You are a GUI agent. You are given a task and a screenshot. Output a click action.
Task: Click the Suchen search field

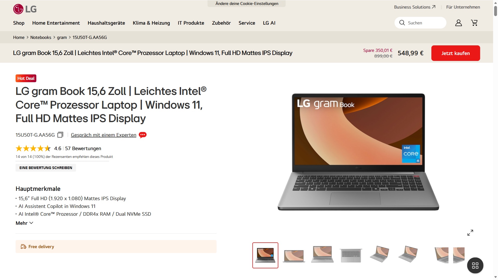point(420,23)
